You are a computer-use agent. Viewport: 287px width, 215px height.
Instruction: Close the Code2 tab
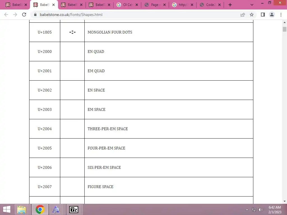pos(219,5)
